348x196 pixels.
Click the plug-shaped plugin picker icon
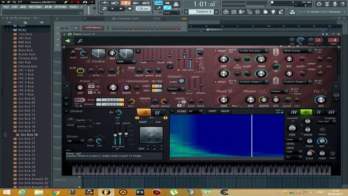coord(273,12)
